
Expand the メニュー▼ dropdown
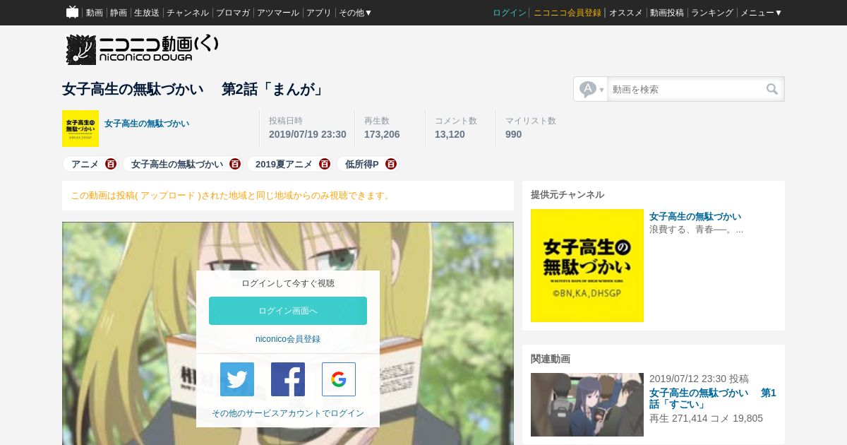(x=761, y=13)
